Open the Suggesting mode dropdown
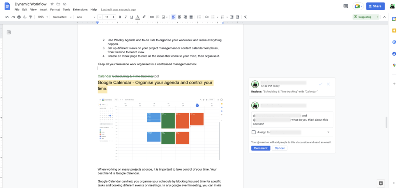 pyautogui.click(x=366, y=17)
